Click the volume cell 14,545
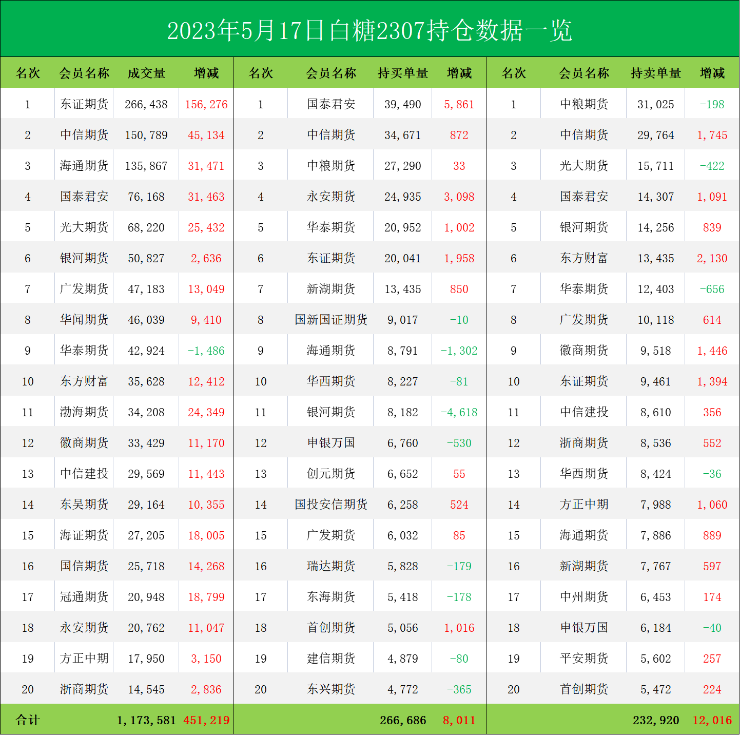The image size is (740, 735). (146, 689)
